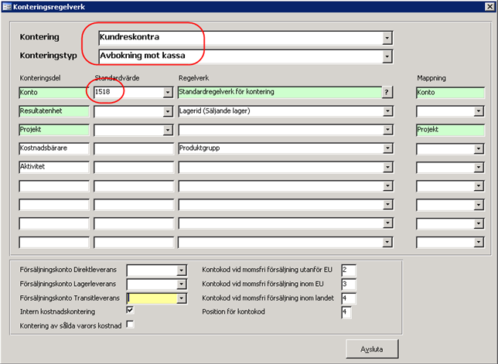The image size is (498, 364).
Task: Click the Position för kontokod field
Action: pos(347,312)
